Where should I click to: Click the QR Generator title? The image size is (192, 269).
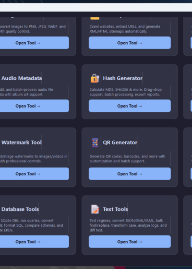click(x=120, y=142)
